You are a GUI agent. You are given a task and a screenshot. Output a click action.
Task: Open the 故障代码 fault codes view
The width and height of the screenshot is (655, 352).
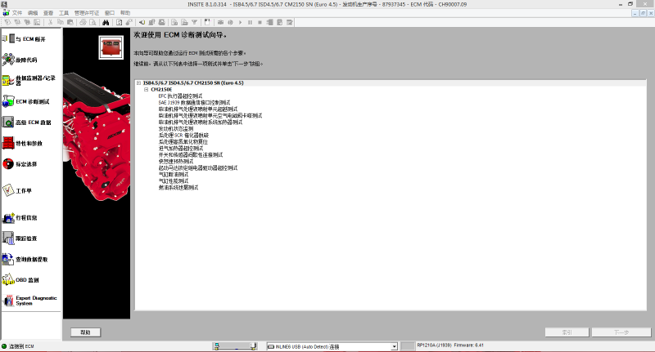point(20,60)
